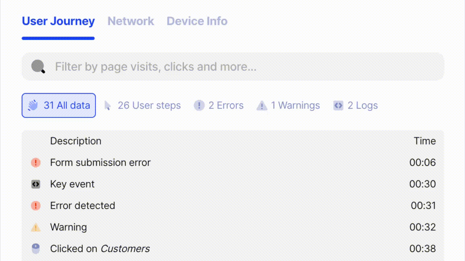Viewport: 465px width, 261px height.
Task: Click the magnifying glass in the filter bar
Action: point(38,67)
